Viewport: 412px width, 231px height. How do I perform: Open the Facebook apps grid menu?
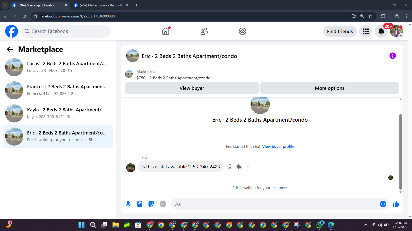366,31
